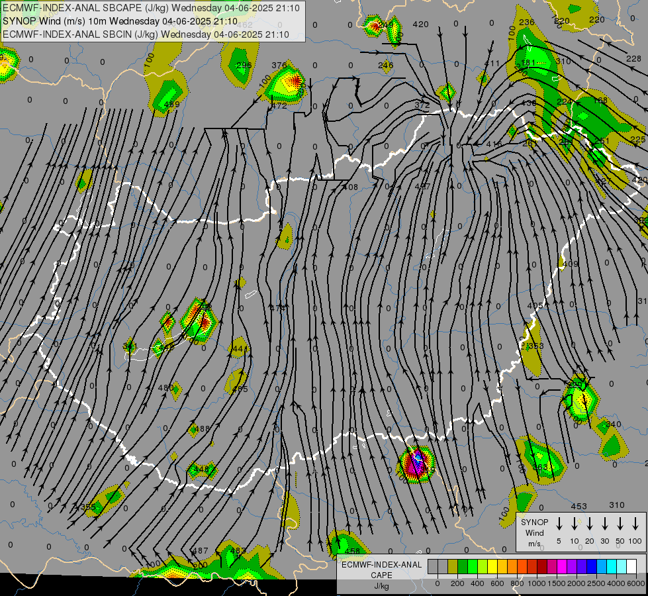Click the map value 376

[279, 66]
